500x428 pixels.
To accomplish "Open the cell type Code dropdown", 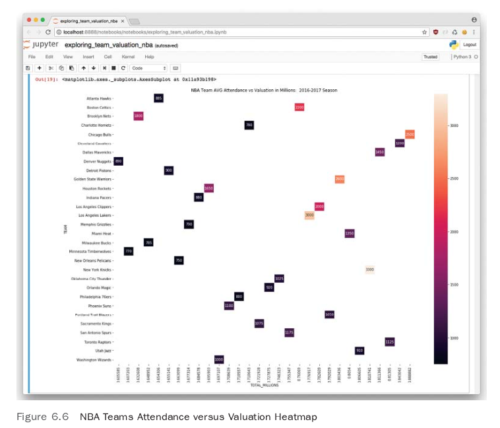I will [149, 68].
